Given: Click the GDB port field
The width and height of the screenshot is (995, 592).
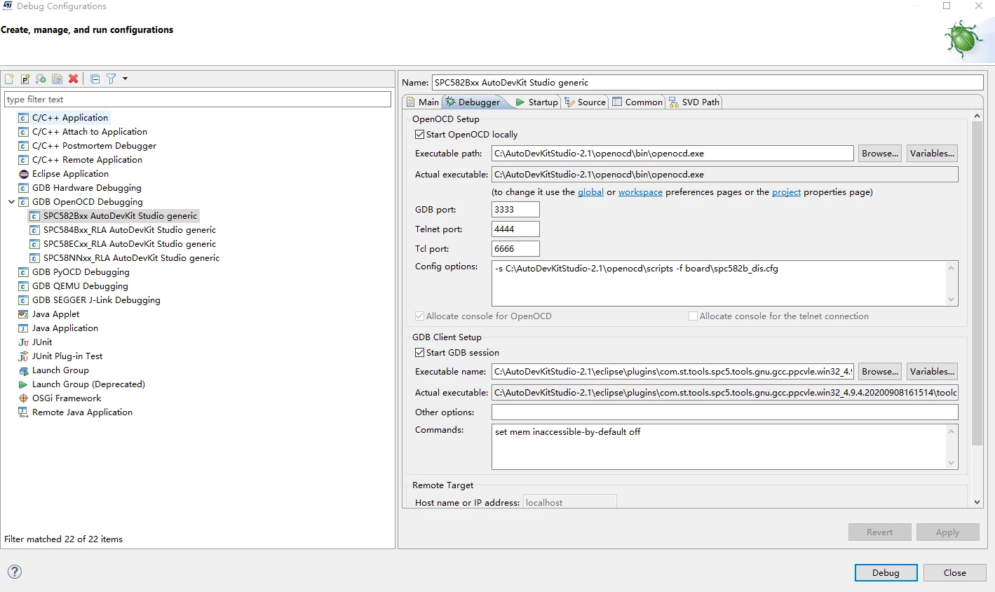Looking at the screenshot, I should (515, 210).
